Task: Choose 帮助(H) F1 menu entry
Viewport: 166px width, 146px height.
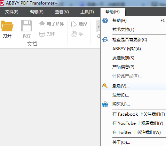Action: pyautogui.click(x=133, y=21)
